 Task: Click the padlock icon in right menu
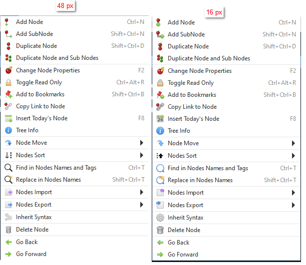click(x=160, y=83)
